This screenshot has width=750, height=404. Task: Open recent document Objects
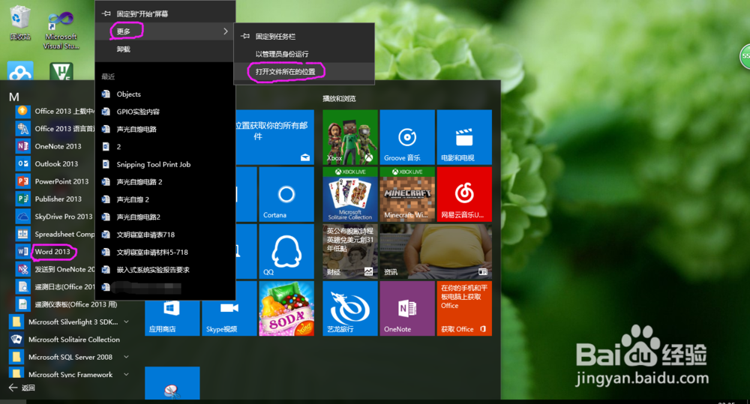[x=165, y=94]
